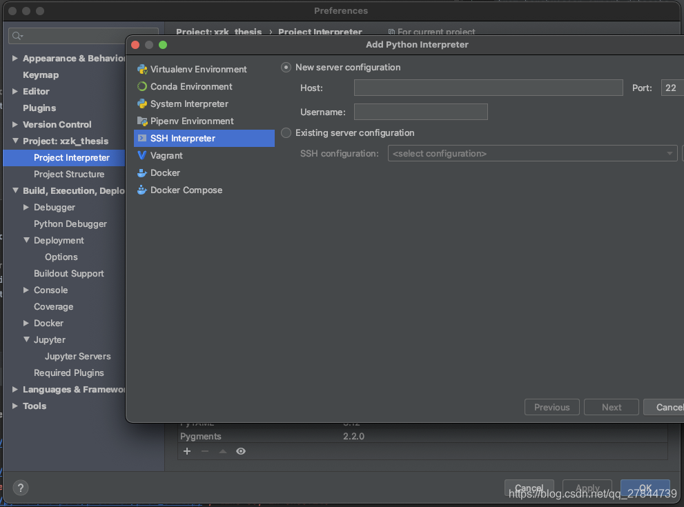Image resolution: width=684 pixels, height=507 pixels.
Task: Expand Languages & Frameworks section arrow
Action: 14,389
